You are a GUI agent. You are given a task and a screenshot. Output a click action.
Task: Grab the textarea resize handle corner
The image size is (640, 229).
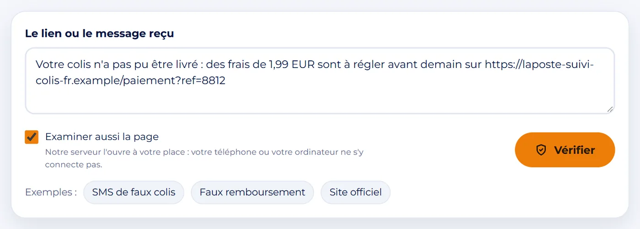tap(610, 109)
